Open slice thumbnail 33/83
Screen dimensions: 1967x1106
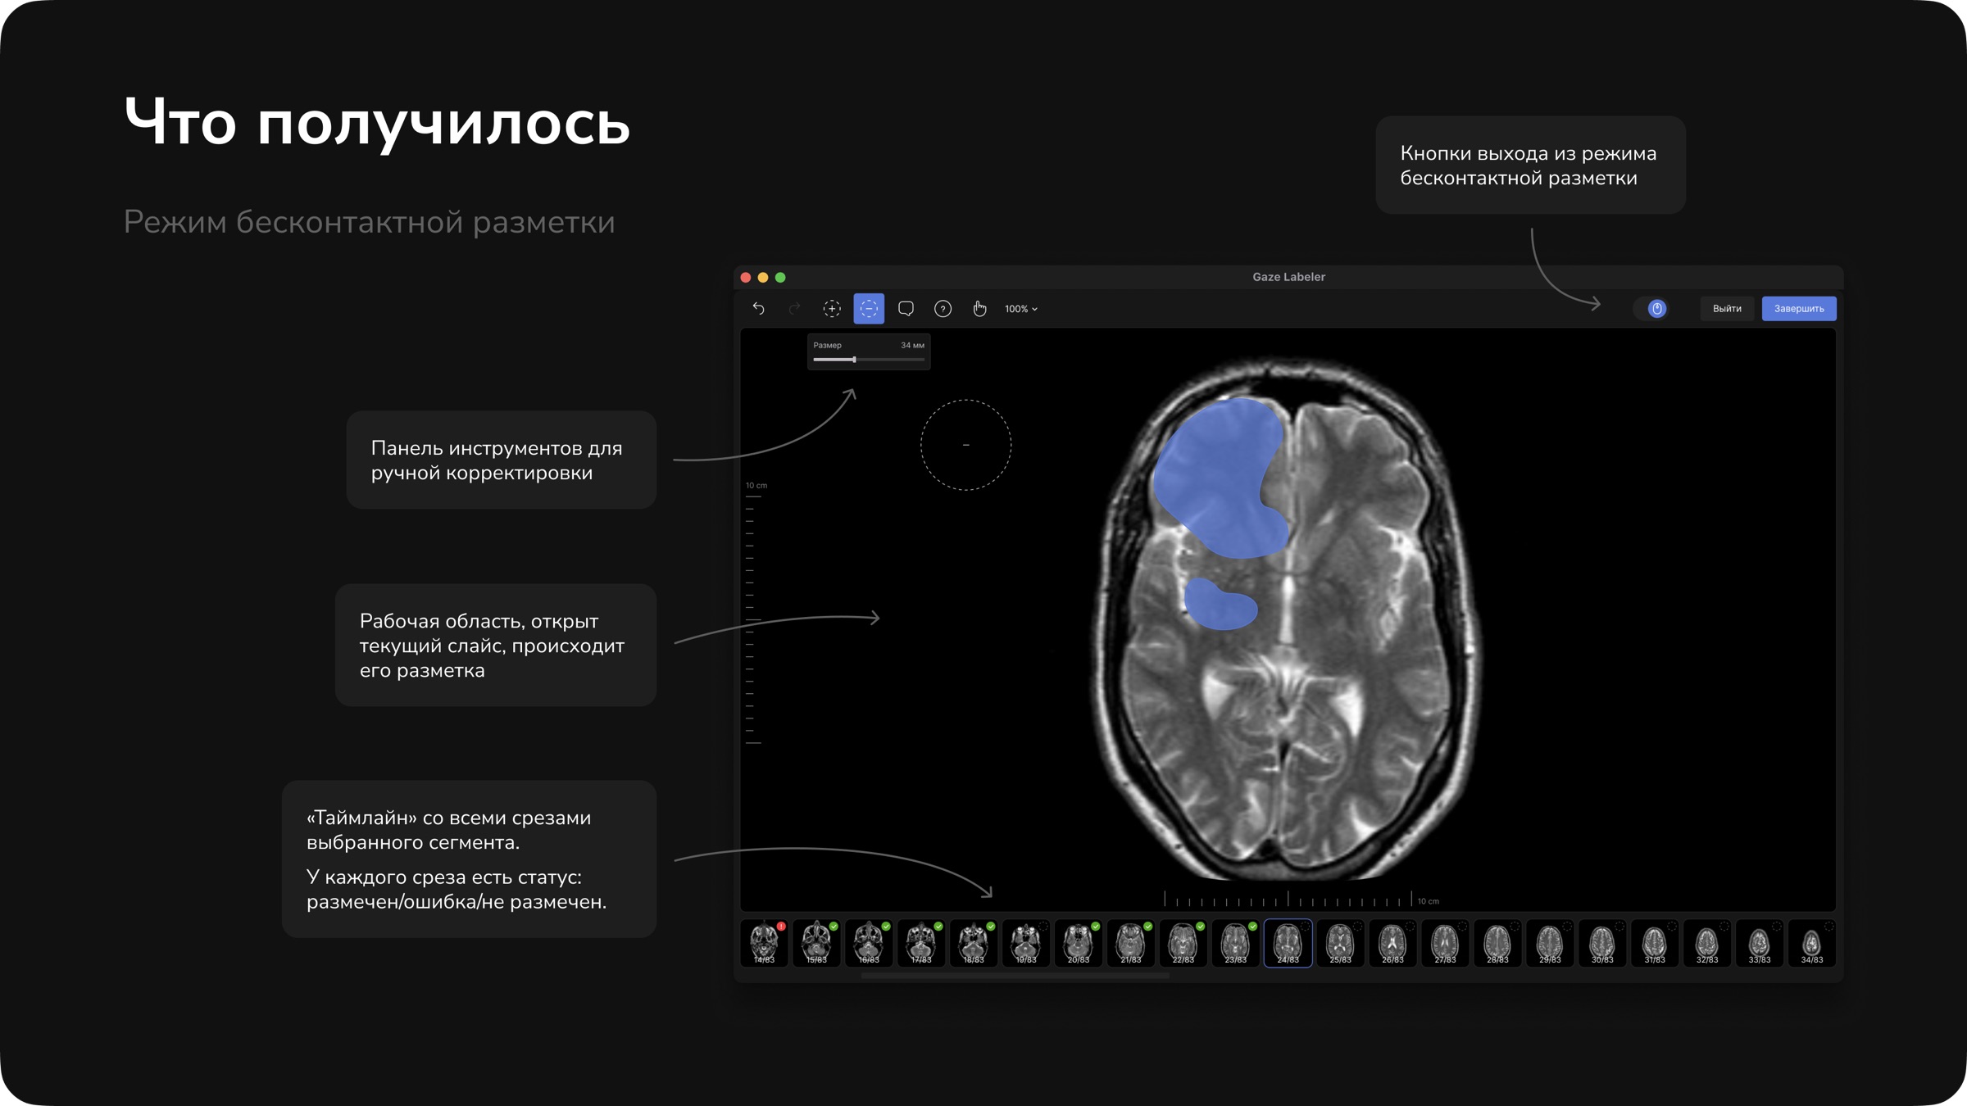pyautogui.click(x=1760, y=943)
